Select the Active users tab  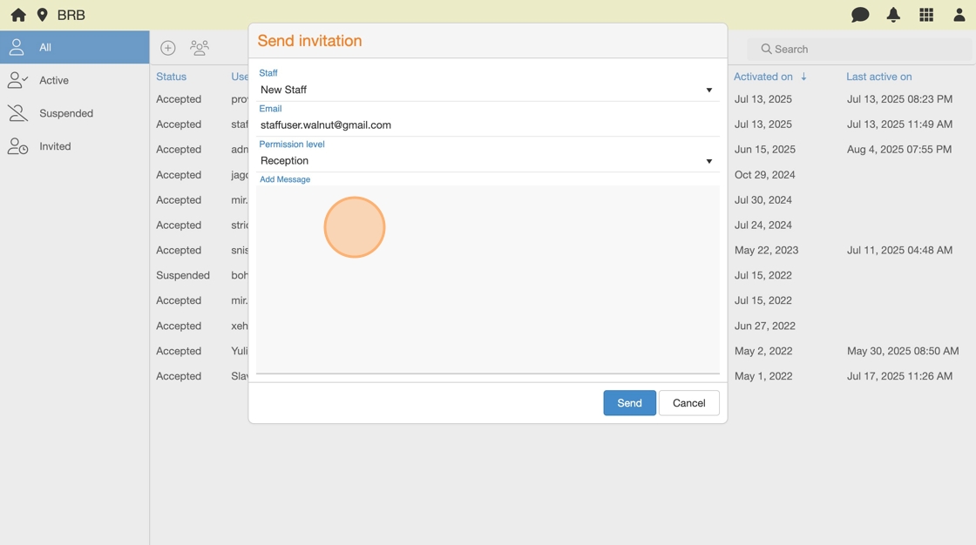[x=75, y=80]
